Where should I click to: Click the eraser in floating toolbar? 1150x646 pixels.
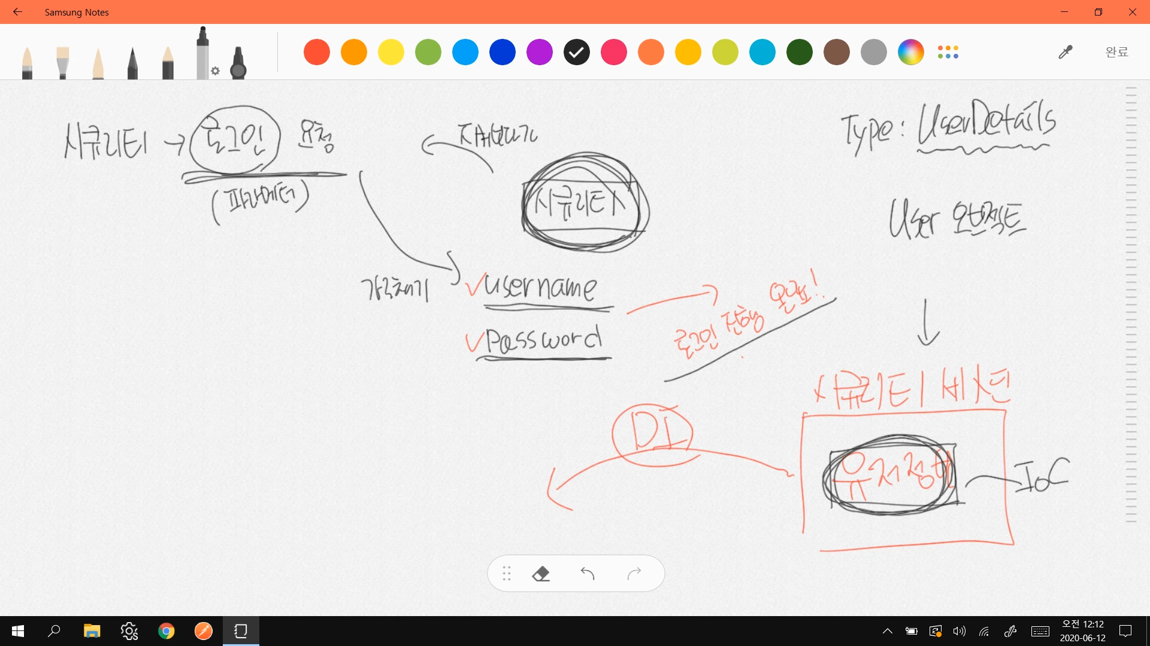click(540, 574)
